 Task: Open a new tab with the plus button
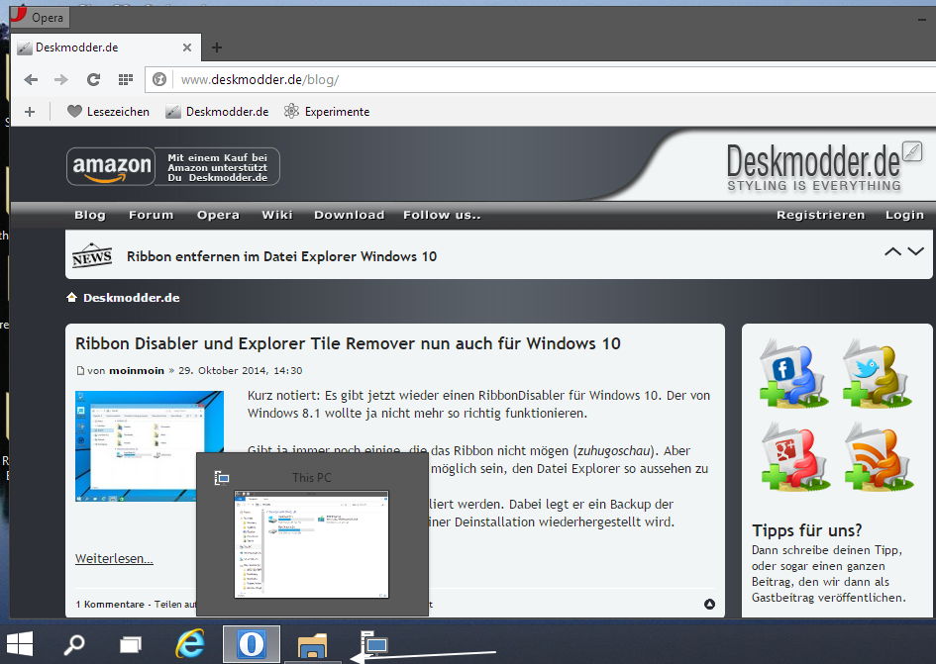tap(217, 47)
